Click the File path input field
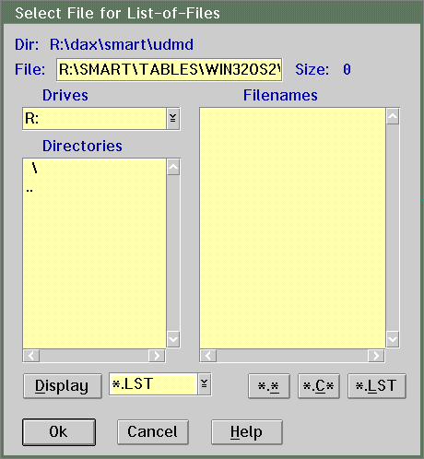The width and height of the screenshot is (424, 459). [x=170, y=70]
